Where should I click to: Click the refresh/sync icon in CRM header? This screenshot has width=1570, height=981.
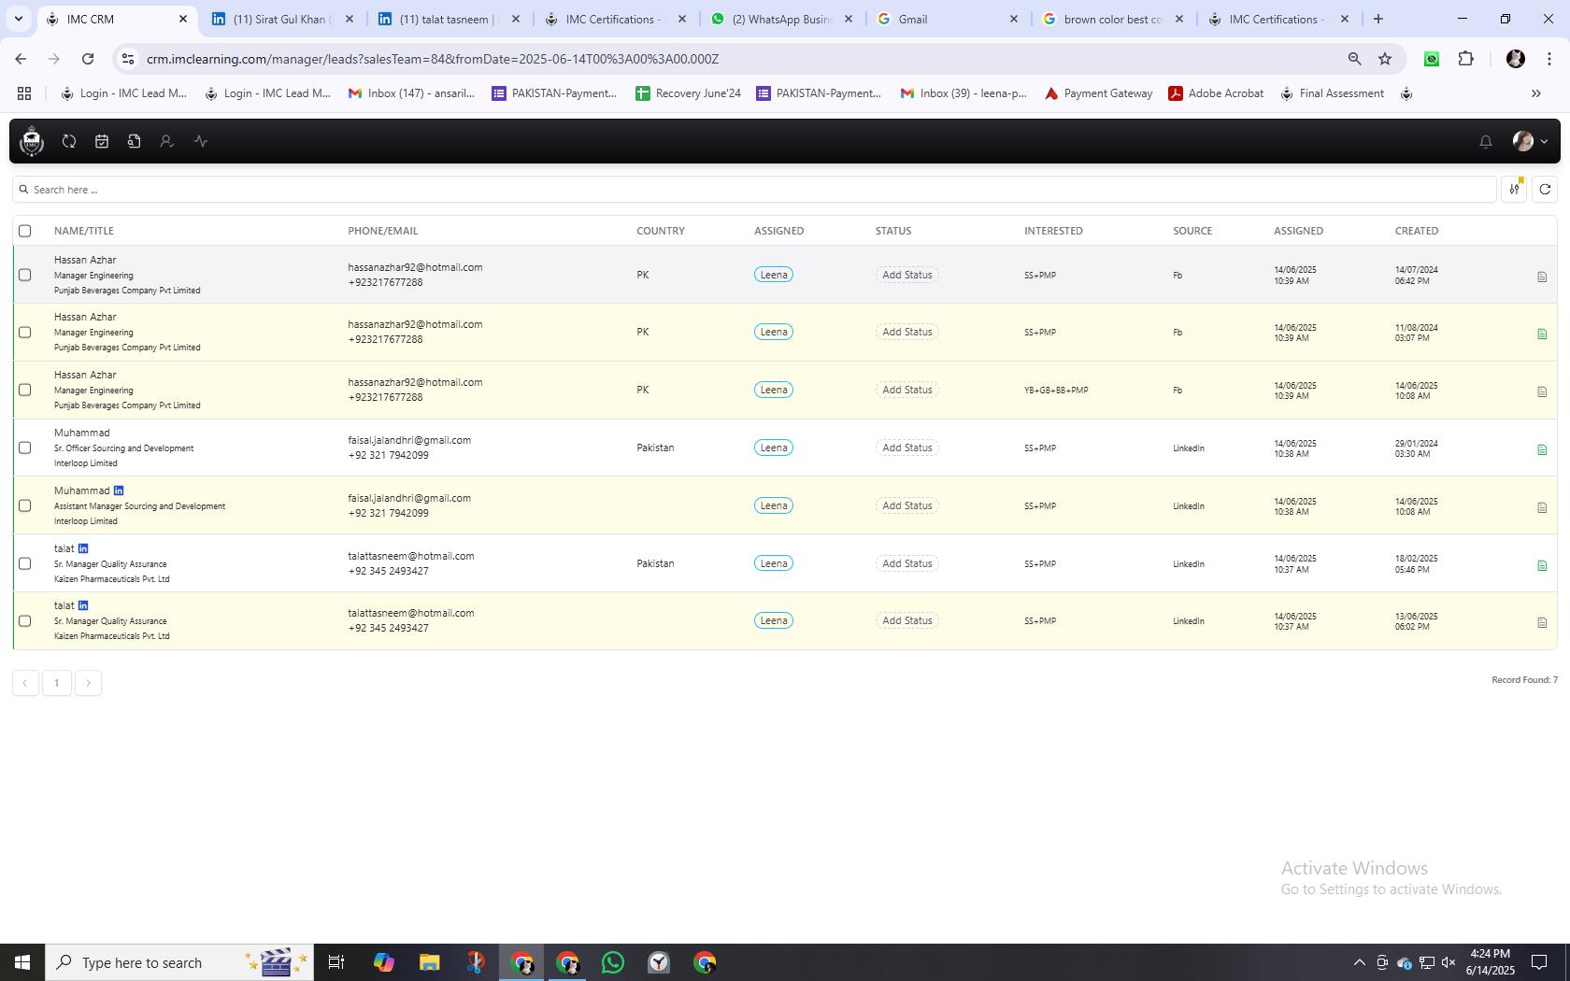[69, 141]
